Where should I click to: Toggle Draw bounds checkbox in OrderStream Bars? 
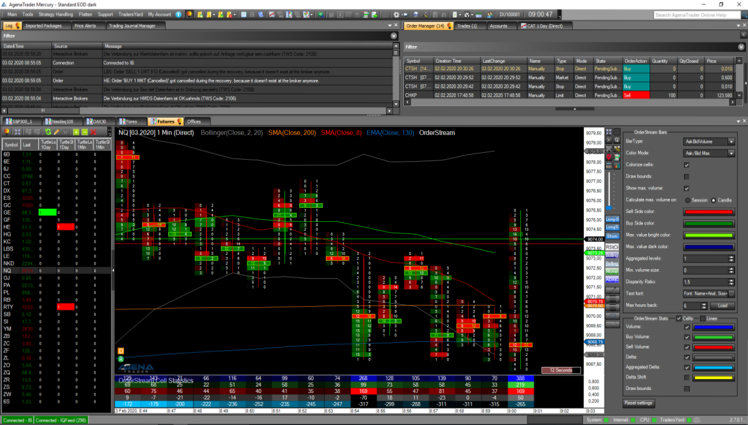click(687, 176)
